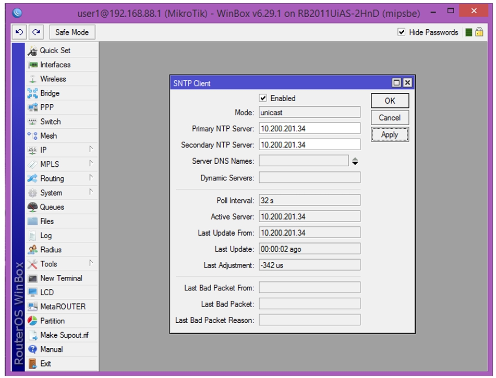
Task: Click Apply in the SNTP Client dialog
Action: coord(390,135)
